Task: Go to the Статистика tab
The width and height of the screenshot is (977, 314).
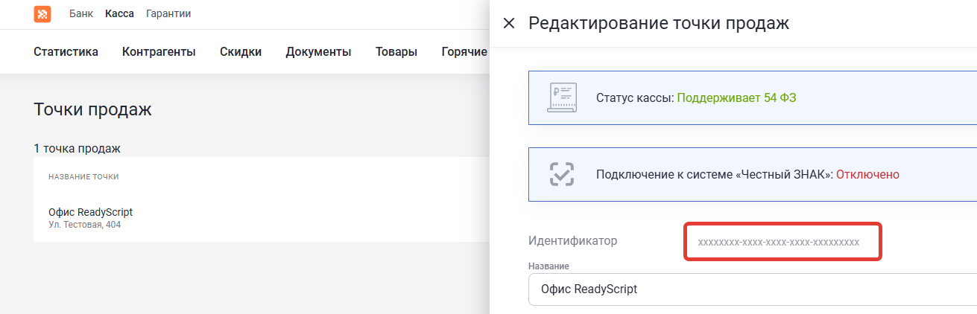Action: (x=66, y=52)
